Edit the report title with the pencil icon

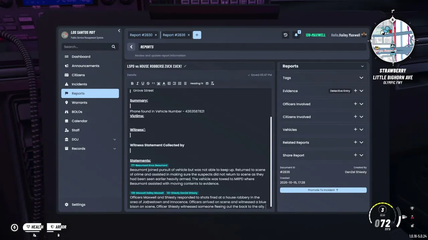(x=185, y=66)
